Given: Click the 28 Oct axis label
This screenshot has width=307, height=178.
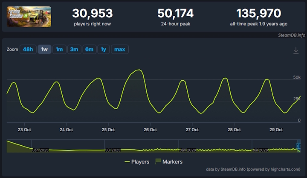Looking at the screenshot, I should pos(234,130).
